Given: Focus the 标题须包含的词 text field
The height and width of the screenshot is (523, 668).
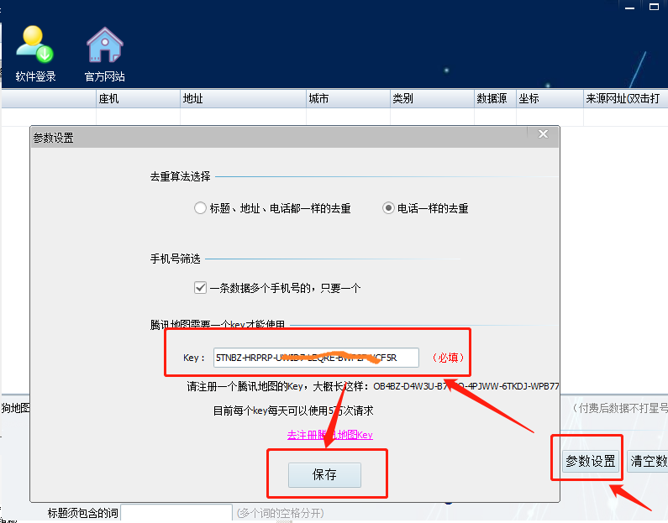Looking at the screenshot, I should pos(176,513).
